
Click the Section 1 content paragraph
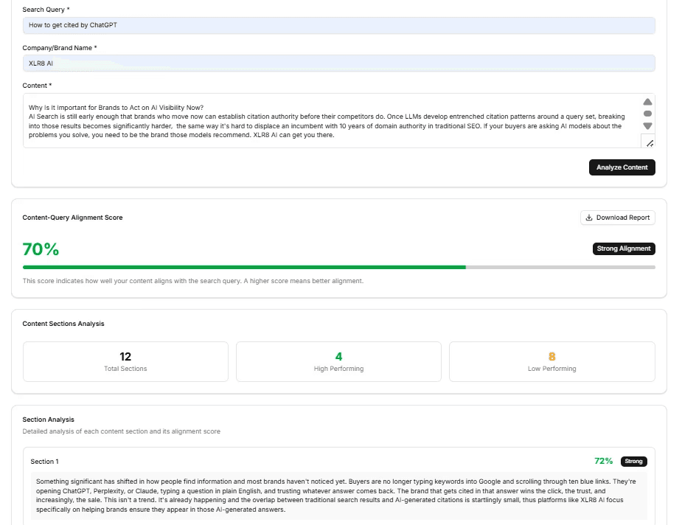(x=339, y=496)
